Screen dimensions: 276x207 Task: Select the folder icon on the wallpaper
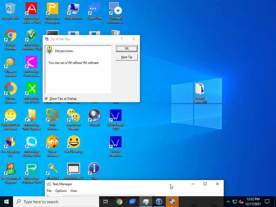[x=200, y=88]
